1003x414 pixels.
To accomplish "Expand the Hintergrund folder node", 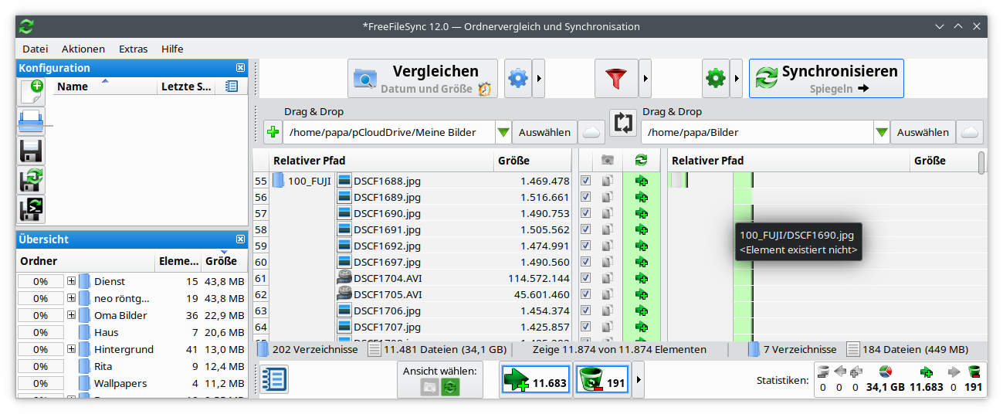I will (x=71, y=349).
